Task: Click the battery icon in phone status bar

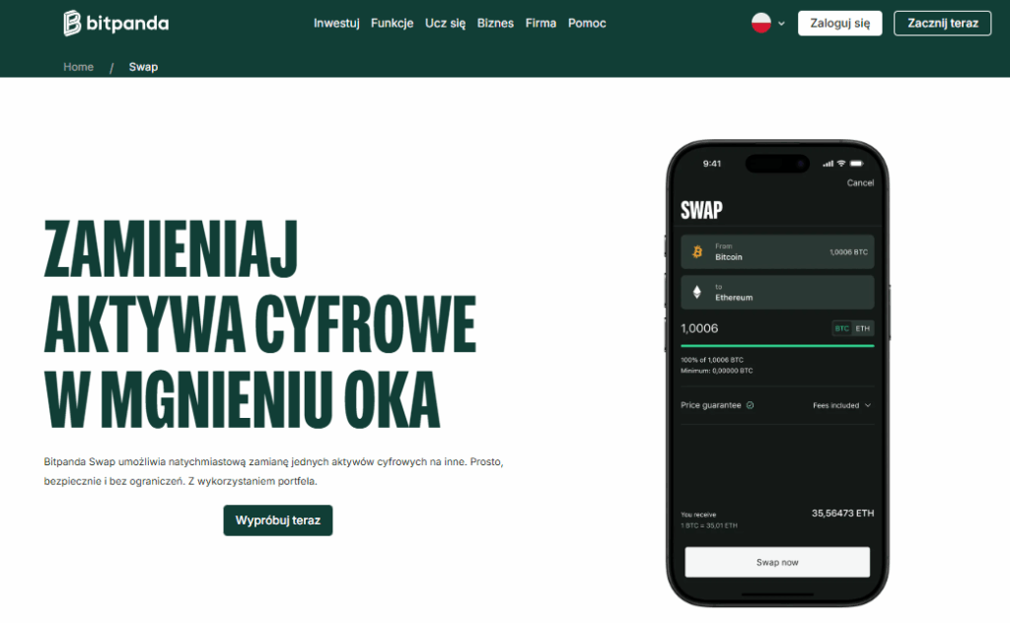Action: (857, 164)
